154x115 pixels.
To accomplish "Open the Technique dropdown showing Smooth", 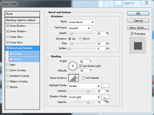I will pyautogui.click(x=79, y=28).
